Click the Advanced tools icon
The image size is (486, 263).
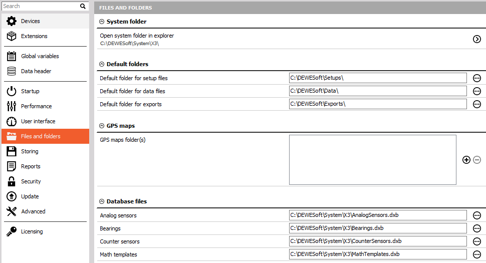click(x=12, y=211)
